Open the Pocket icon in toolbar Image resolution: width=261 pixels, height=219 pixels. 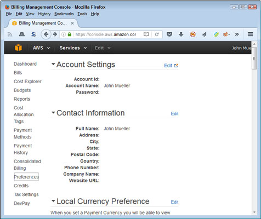(x=169, y=34)
